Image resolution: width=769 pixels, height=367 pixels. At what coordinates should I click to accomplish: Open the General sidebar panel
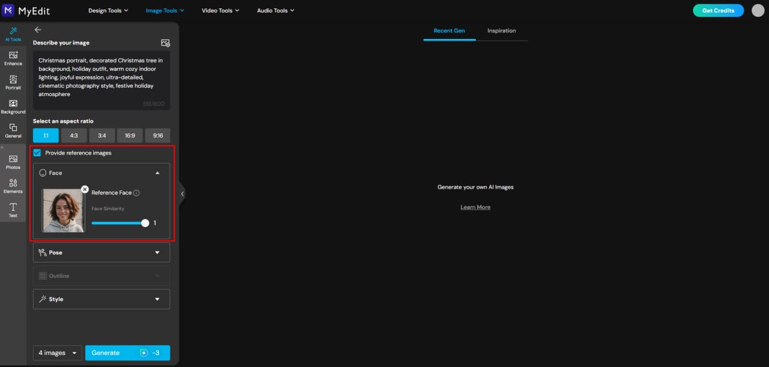tap(13, 131)
